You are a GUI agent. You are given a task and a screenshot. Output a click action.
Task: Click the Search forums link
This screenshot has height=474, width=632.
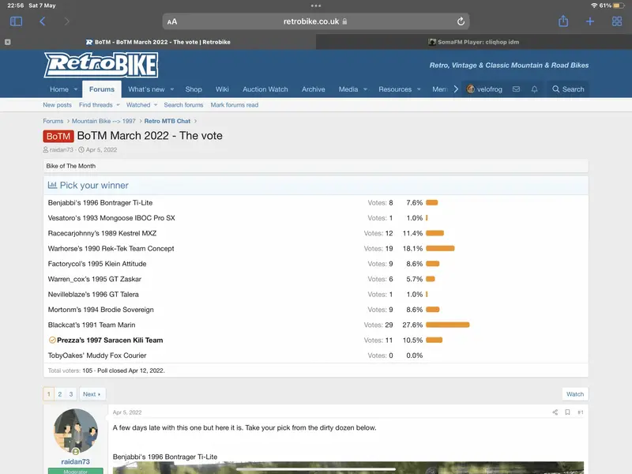[x=183, y=105]
